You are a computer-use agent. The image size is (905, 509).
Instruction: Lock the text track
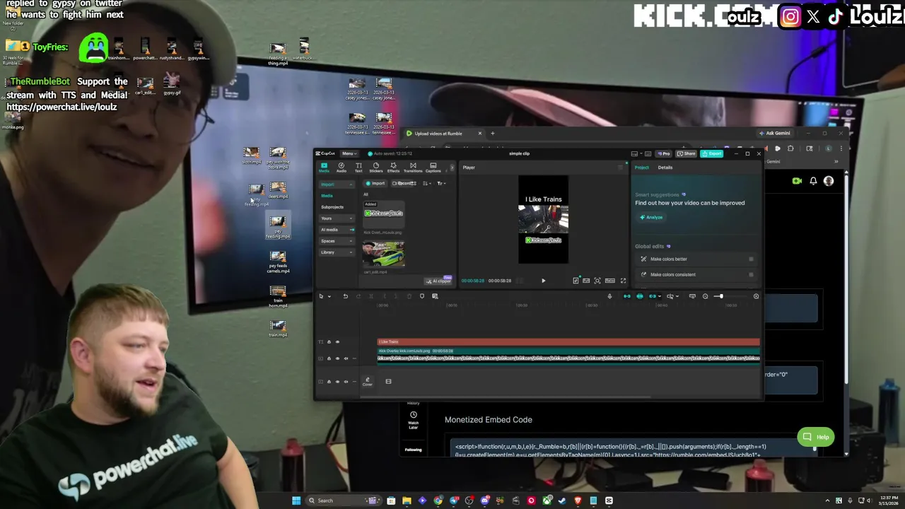(329, 342)
